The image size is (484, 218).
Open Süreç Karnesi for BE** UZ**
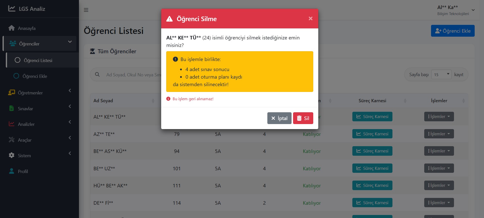(x=372, y=168)
